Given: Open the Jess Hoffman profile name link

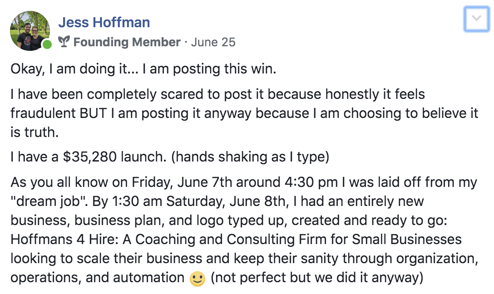Looking at the screenshot, I should tap(104, 22).
